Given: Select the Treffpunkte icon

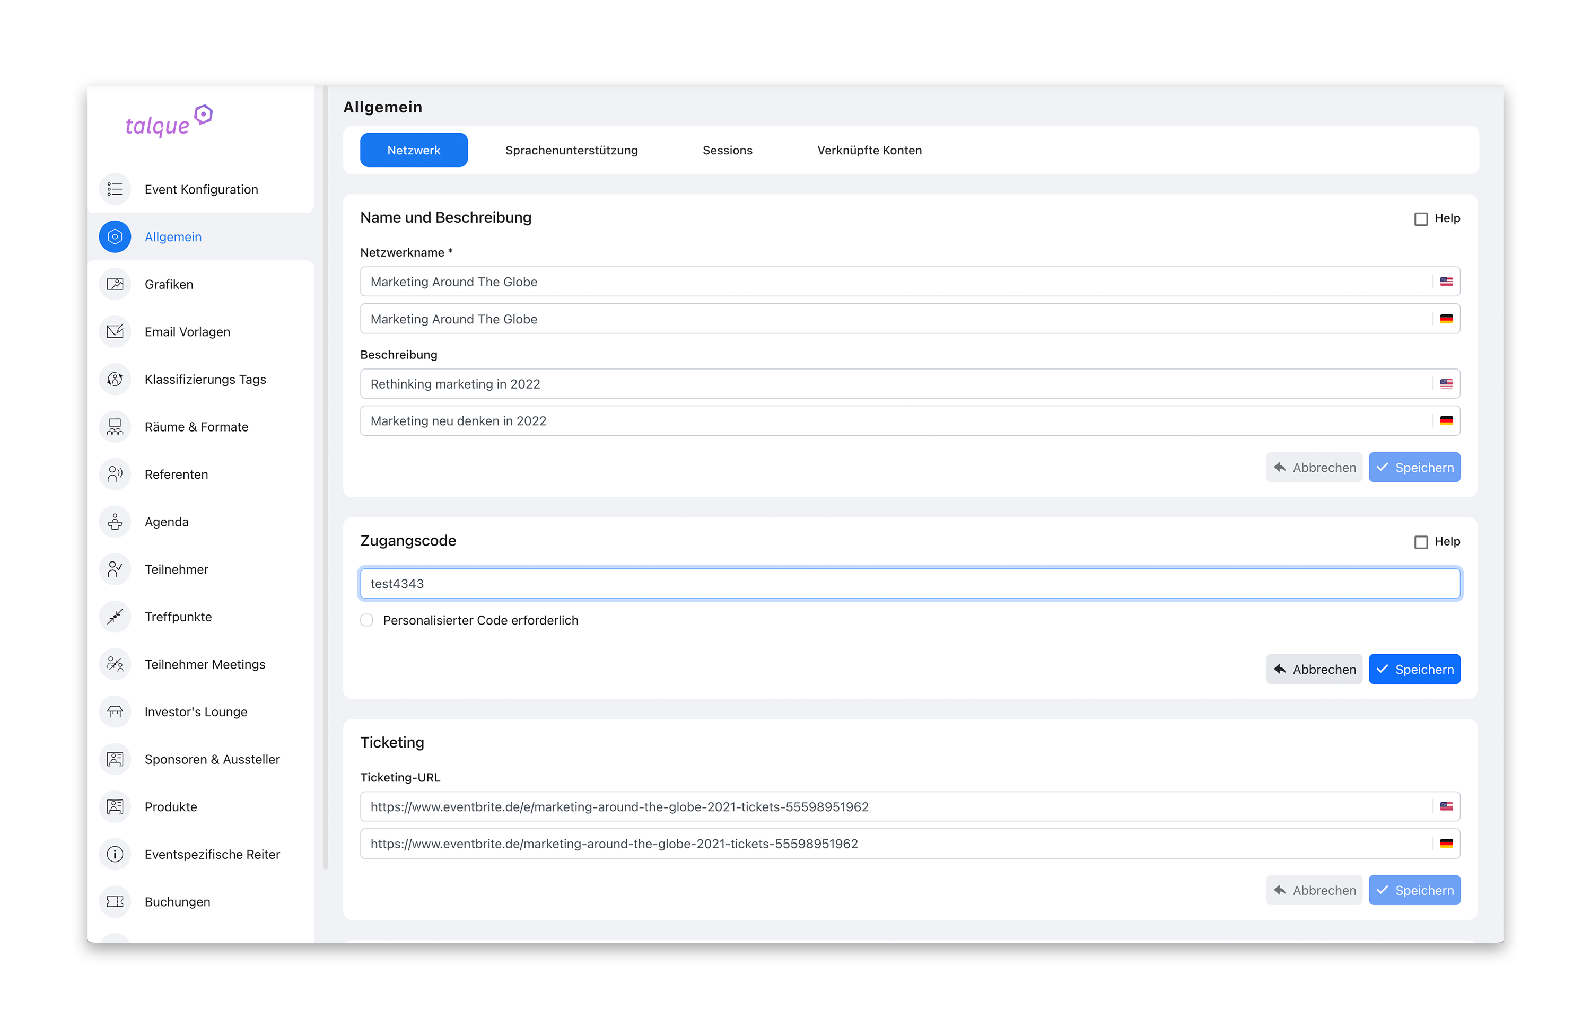Looking at the screenshot, I should 115,617.
